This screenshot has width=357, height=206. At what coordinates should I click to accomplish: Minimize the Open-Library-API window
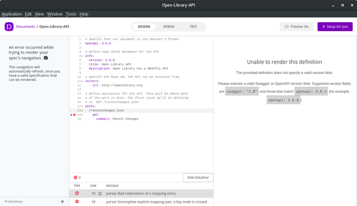(333, 5)
